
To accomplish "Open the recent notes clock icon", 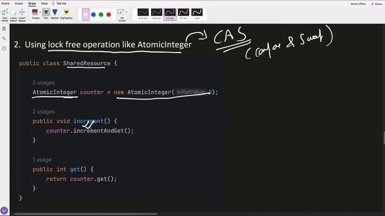I will tap(4, 48).
